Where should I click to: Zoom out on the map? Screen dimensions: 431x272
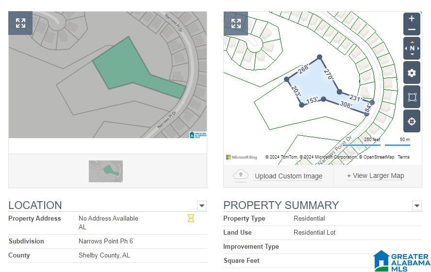coord(412,30)
